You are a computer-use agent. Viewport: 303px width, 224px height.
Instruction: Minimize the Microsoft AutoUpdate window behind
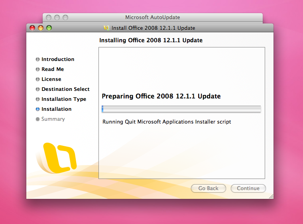click(57, 18)
